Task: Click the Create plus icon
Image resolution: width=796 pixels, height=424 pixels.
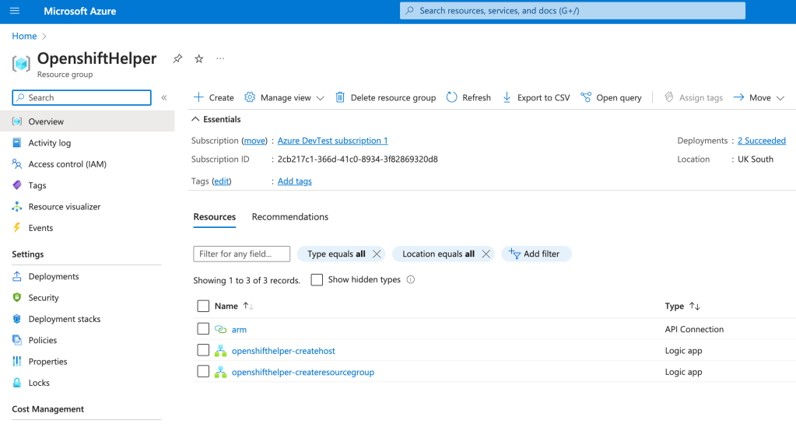Action: click(x=198, y=97)
